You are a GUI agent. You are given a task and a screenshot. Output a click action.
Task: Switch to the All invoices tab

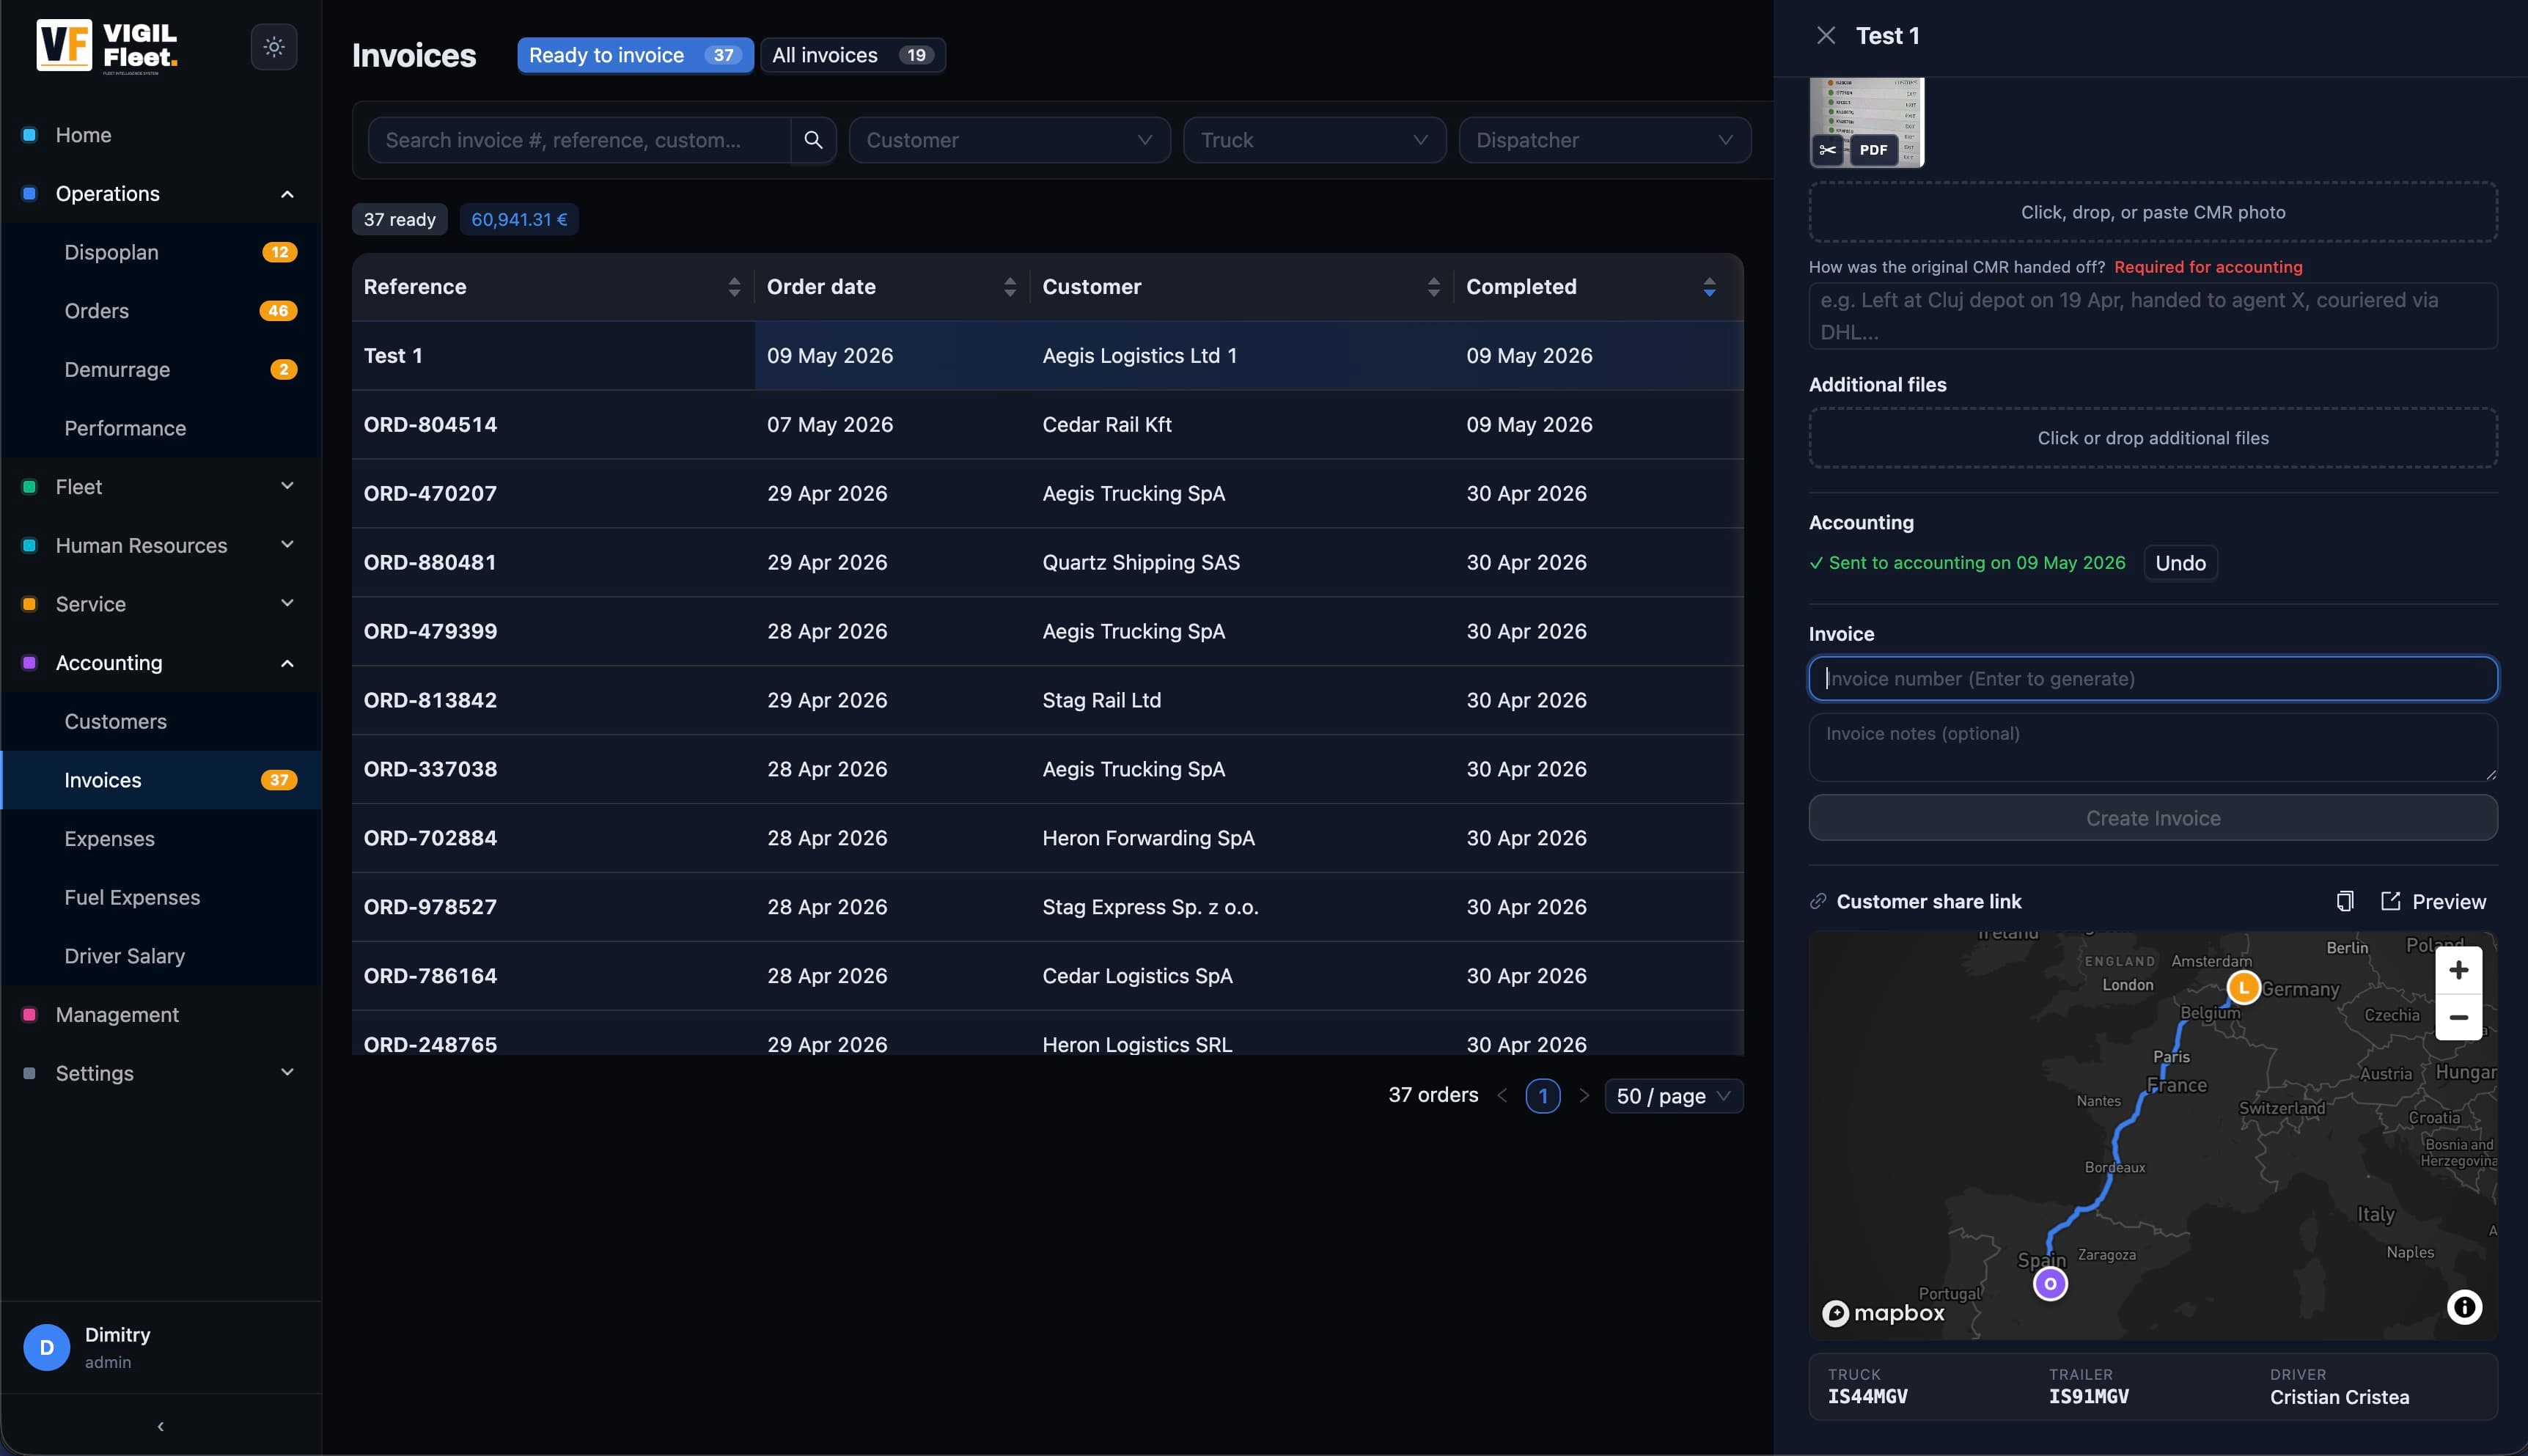point(853,55)
